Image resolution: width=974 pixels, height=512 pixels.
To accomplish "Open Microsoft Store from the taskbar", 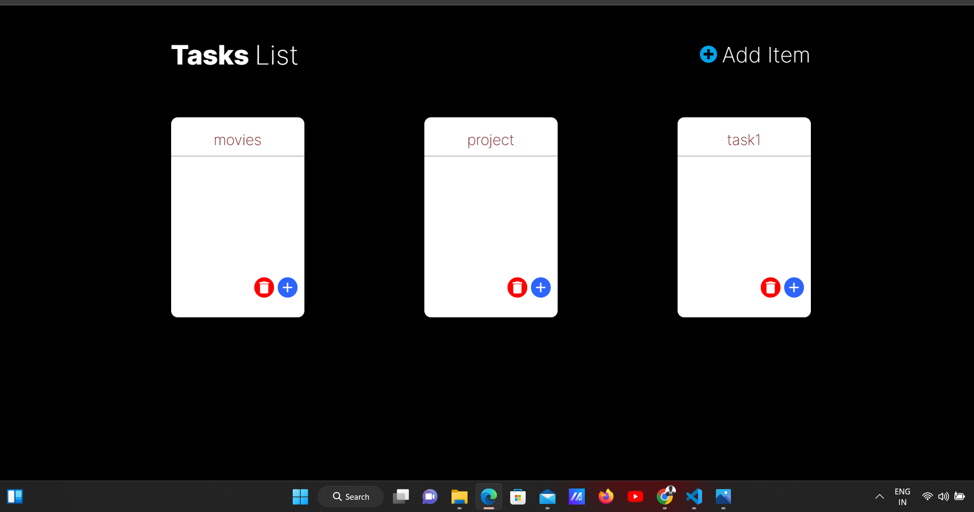I will pyautogui.click(x=518, y=497).
